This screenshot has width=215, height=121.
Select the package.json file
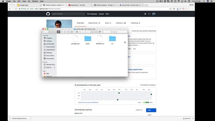75,40
